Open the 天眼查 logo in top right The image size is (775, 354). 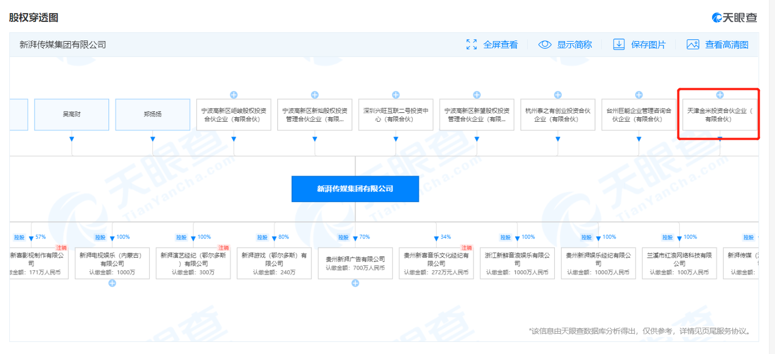click(734, 18)
